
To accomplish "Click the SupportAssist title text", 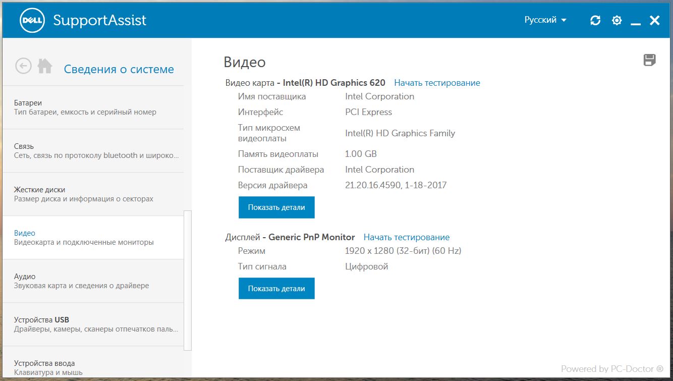I will tap(99, 21).
